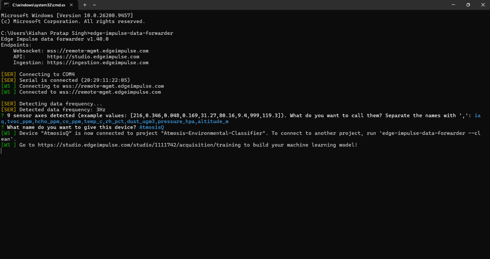Close the cmd.exe tab with its X

point(71,5)
